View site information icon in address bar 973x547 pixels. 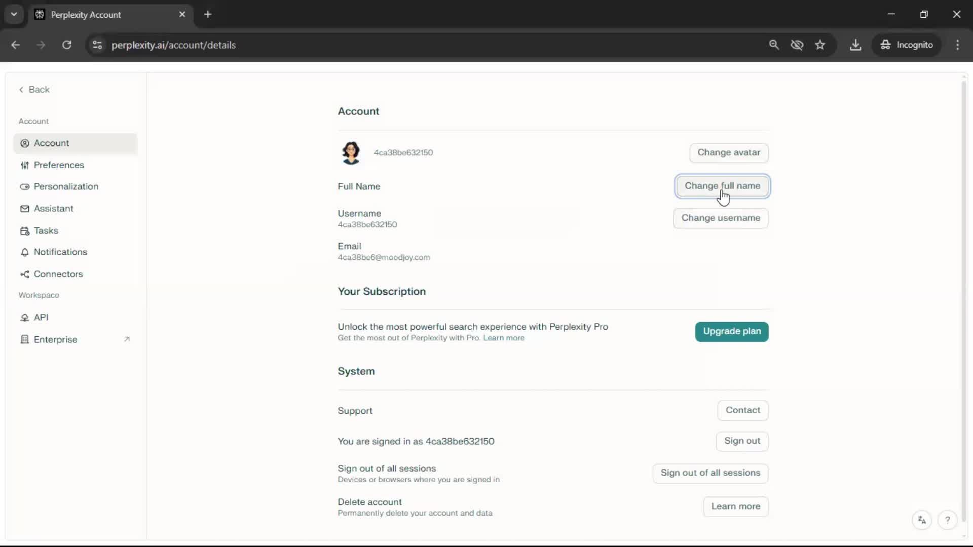pyautogui.click(x=97, y=45)
